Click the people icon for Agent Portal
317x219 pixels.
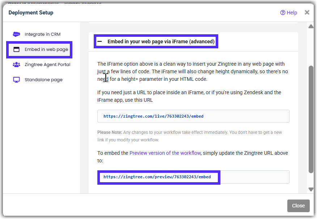[16, 65]
